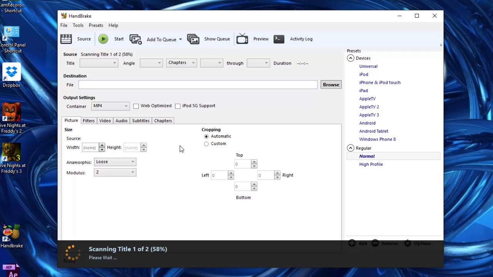Enable the Web Optimized checkbox

point(136,106)
